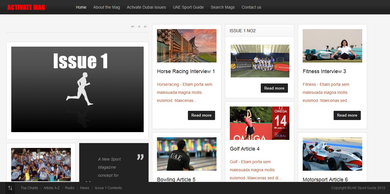Click the Golf excerpt text
The height and width of the screenshot is (194, 390).
coord(256,170)
